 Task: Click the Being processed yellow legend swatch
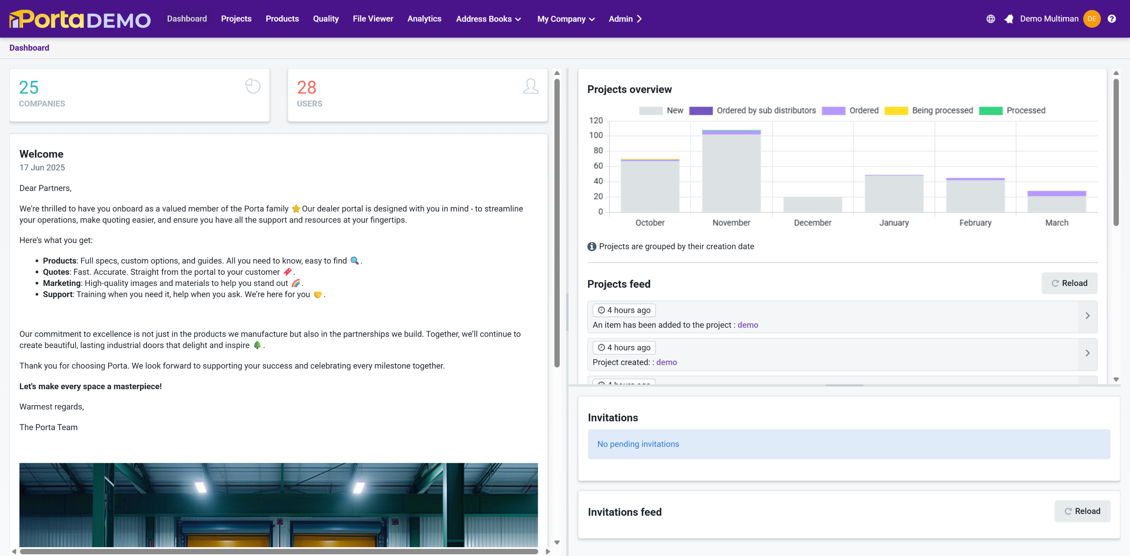tap(896, 111)
